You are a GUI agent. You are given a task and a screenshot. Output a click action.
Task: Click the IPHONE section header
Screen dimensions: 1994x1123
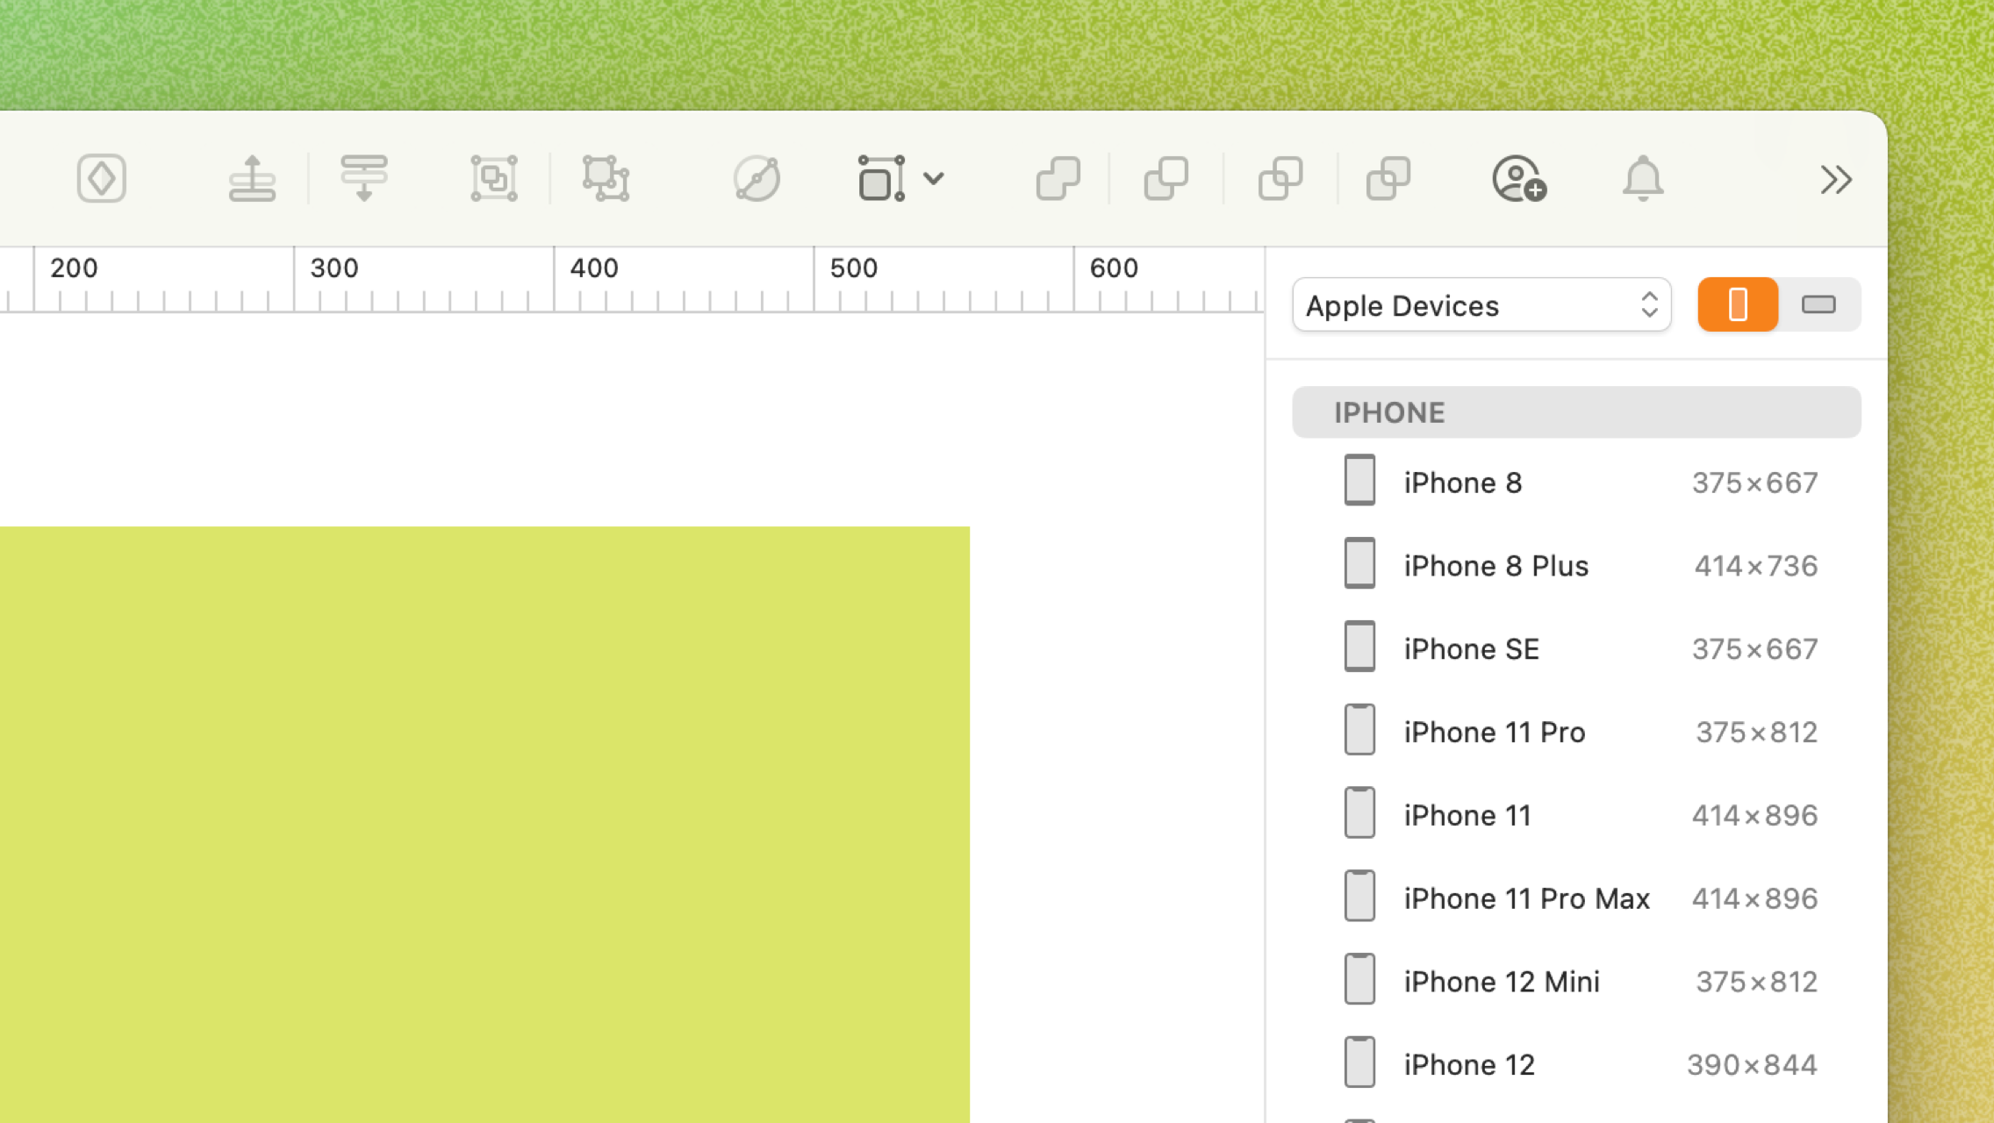[x=1576, y=412]
